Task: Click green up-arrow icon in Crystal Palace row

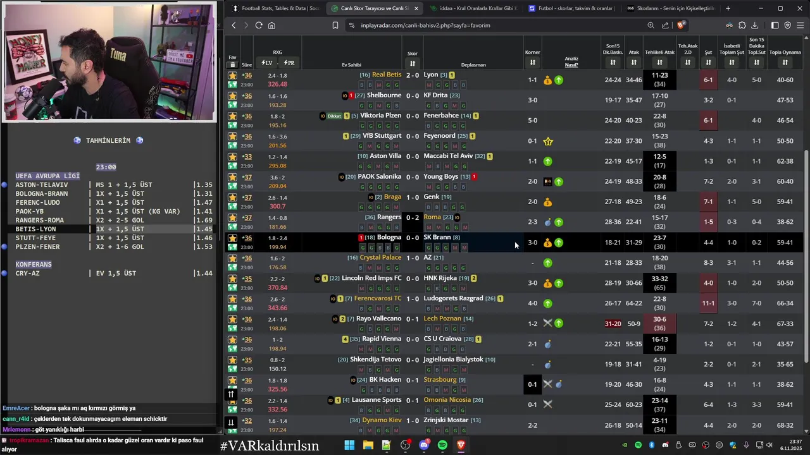Action: 548,263
